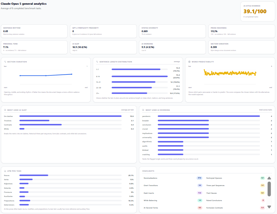
Task: Click the scroll up arrow in Highlights
Action: (269, 178)
